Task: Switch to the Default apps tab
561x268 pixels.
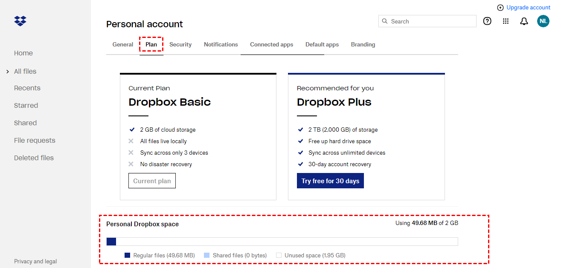Action: tap(322, 44)
